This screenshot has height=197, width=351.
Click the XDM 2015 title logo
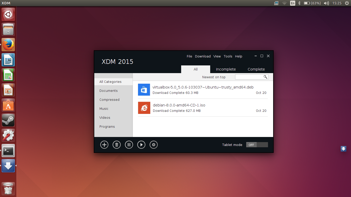(x=117, y=62)
